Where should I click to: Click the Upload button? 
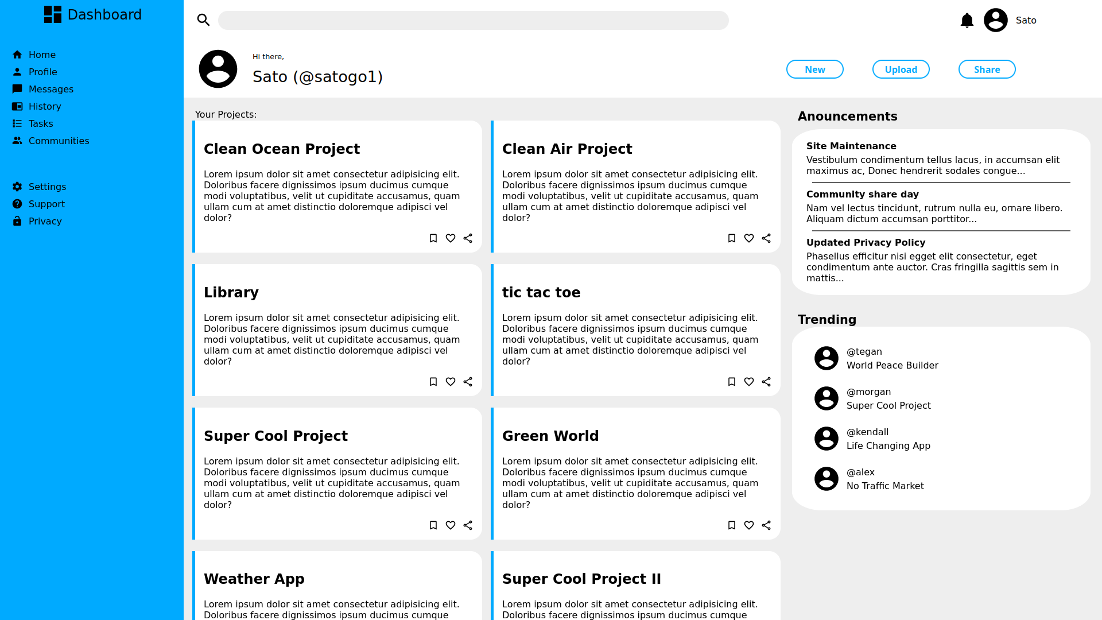click(901, 69)
